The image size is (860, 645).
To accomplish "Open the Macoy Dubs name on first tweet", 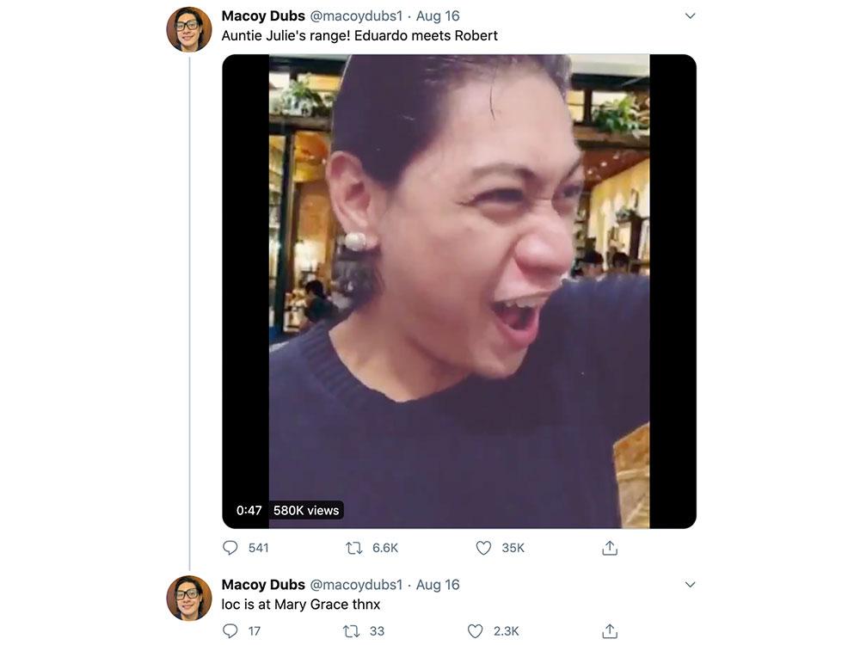I will point(263,15).
